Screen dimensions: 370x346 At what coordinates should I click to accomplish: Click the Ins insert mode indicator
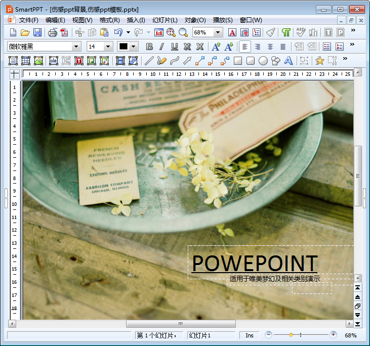[249, 335]
